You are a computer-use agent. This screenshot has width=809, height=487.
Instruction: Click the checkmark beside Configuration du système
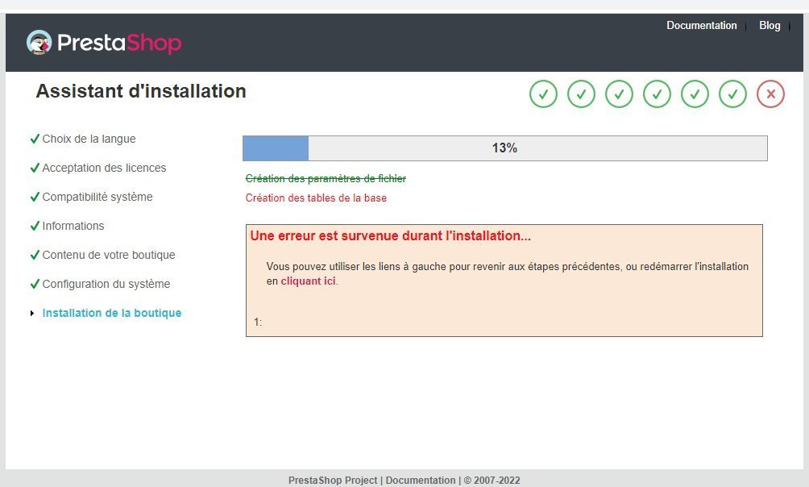pyautogui.click(x=35, y=284)
